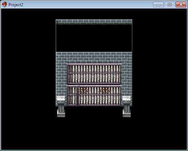Maximize the Project2 game window
Screen dimensions: 188x151
tap(170, 5)
